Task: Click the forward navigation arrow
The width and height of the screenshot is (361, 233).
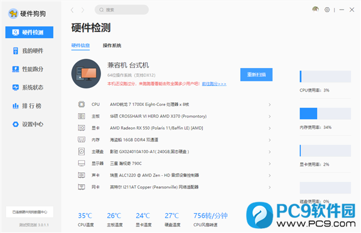Action: (82, 10)
